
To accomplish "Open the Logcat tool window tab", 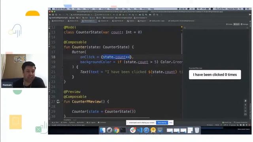I will [x=91, y=123].
